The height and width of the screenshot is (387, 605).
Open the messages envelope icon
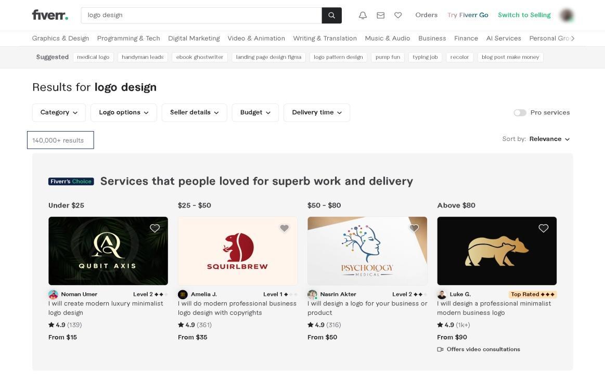[x=381, y=16]
